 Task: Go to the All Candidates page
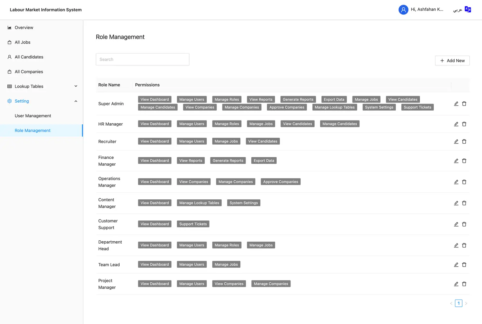pyautogui.click(x=29, y=57)
